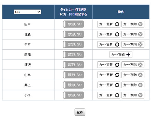Toggle the 限定しない switch for 井上
Viewport: 151px width, 121px height.
[73, 85]
